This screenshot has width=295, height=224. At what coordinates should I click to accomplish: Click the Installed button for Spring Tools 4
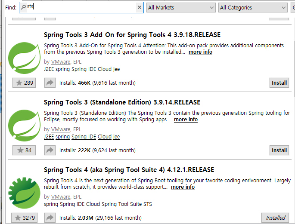point(275,218)
